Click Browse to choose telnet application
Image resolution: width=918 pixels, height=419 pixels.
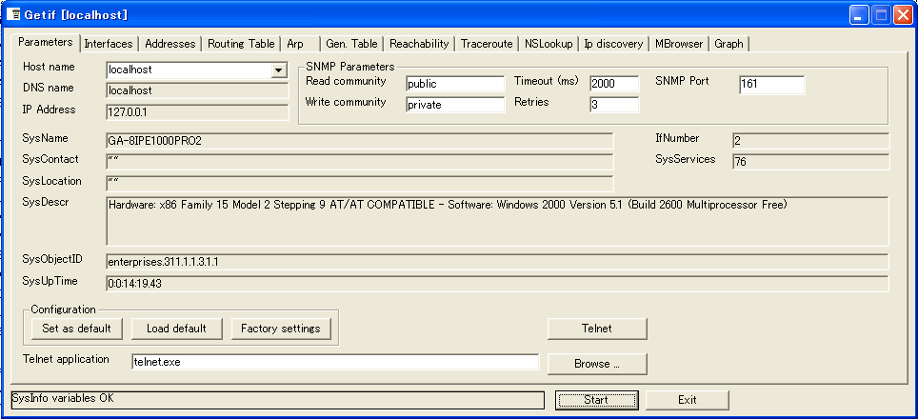point(596,364)
